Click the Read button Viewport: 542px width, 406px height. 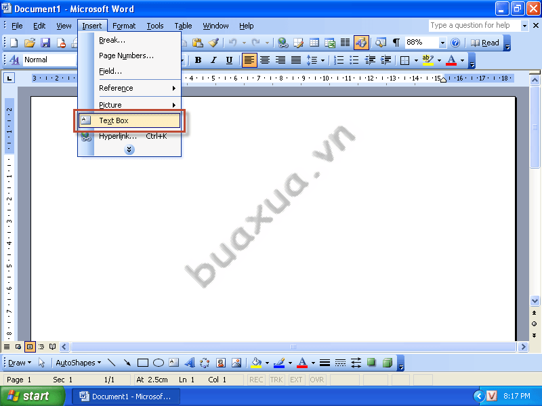485,43
